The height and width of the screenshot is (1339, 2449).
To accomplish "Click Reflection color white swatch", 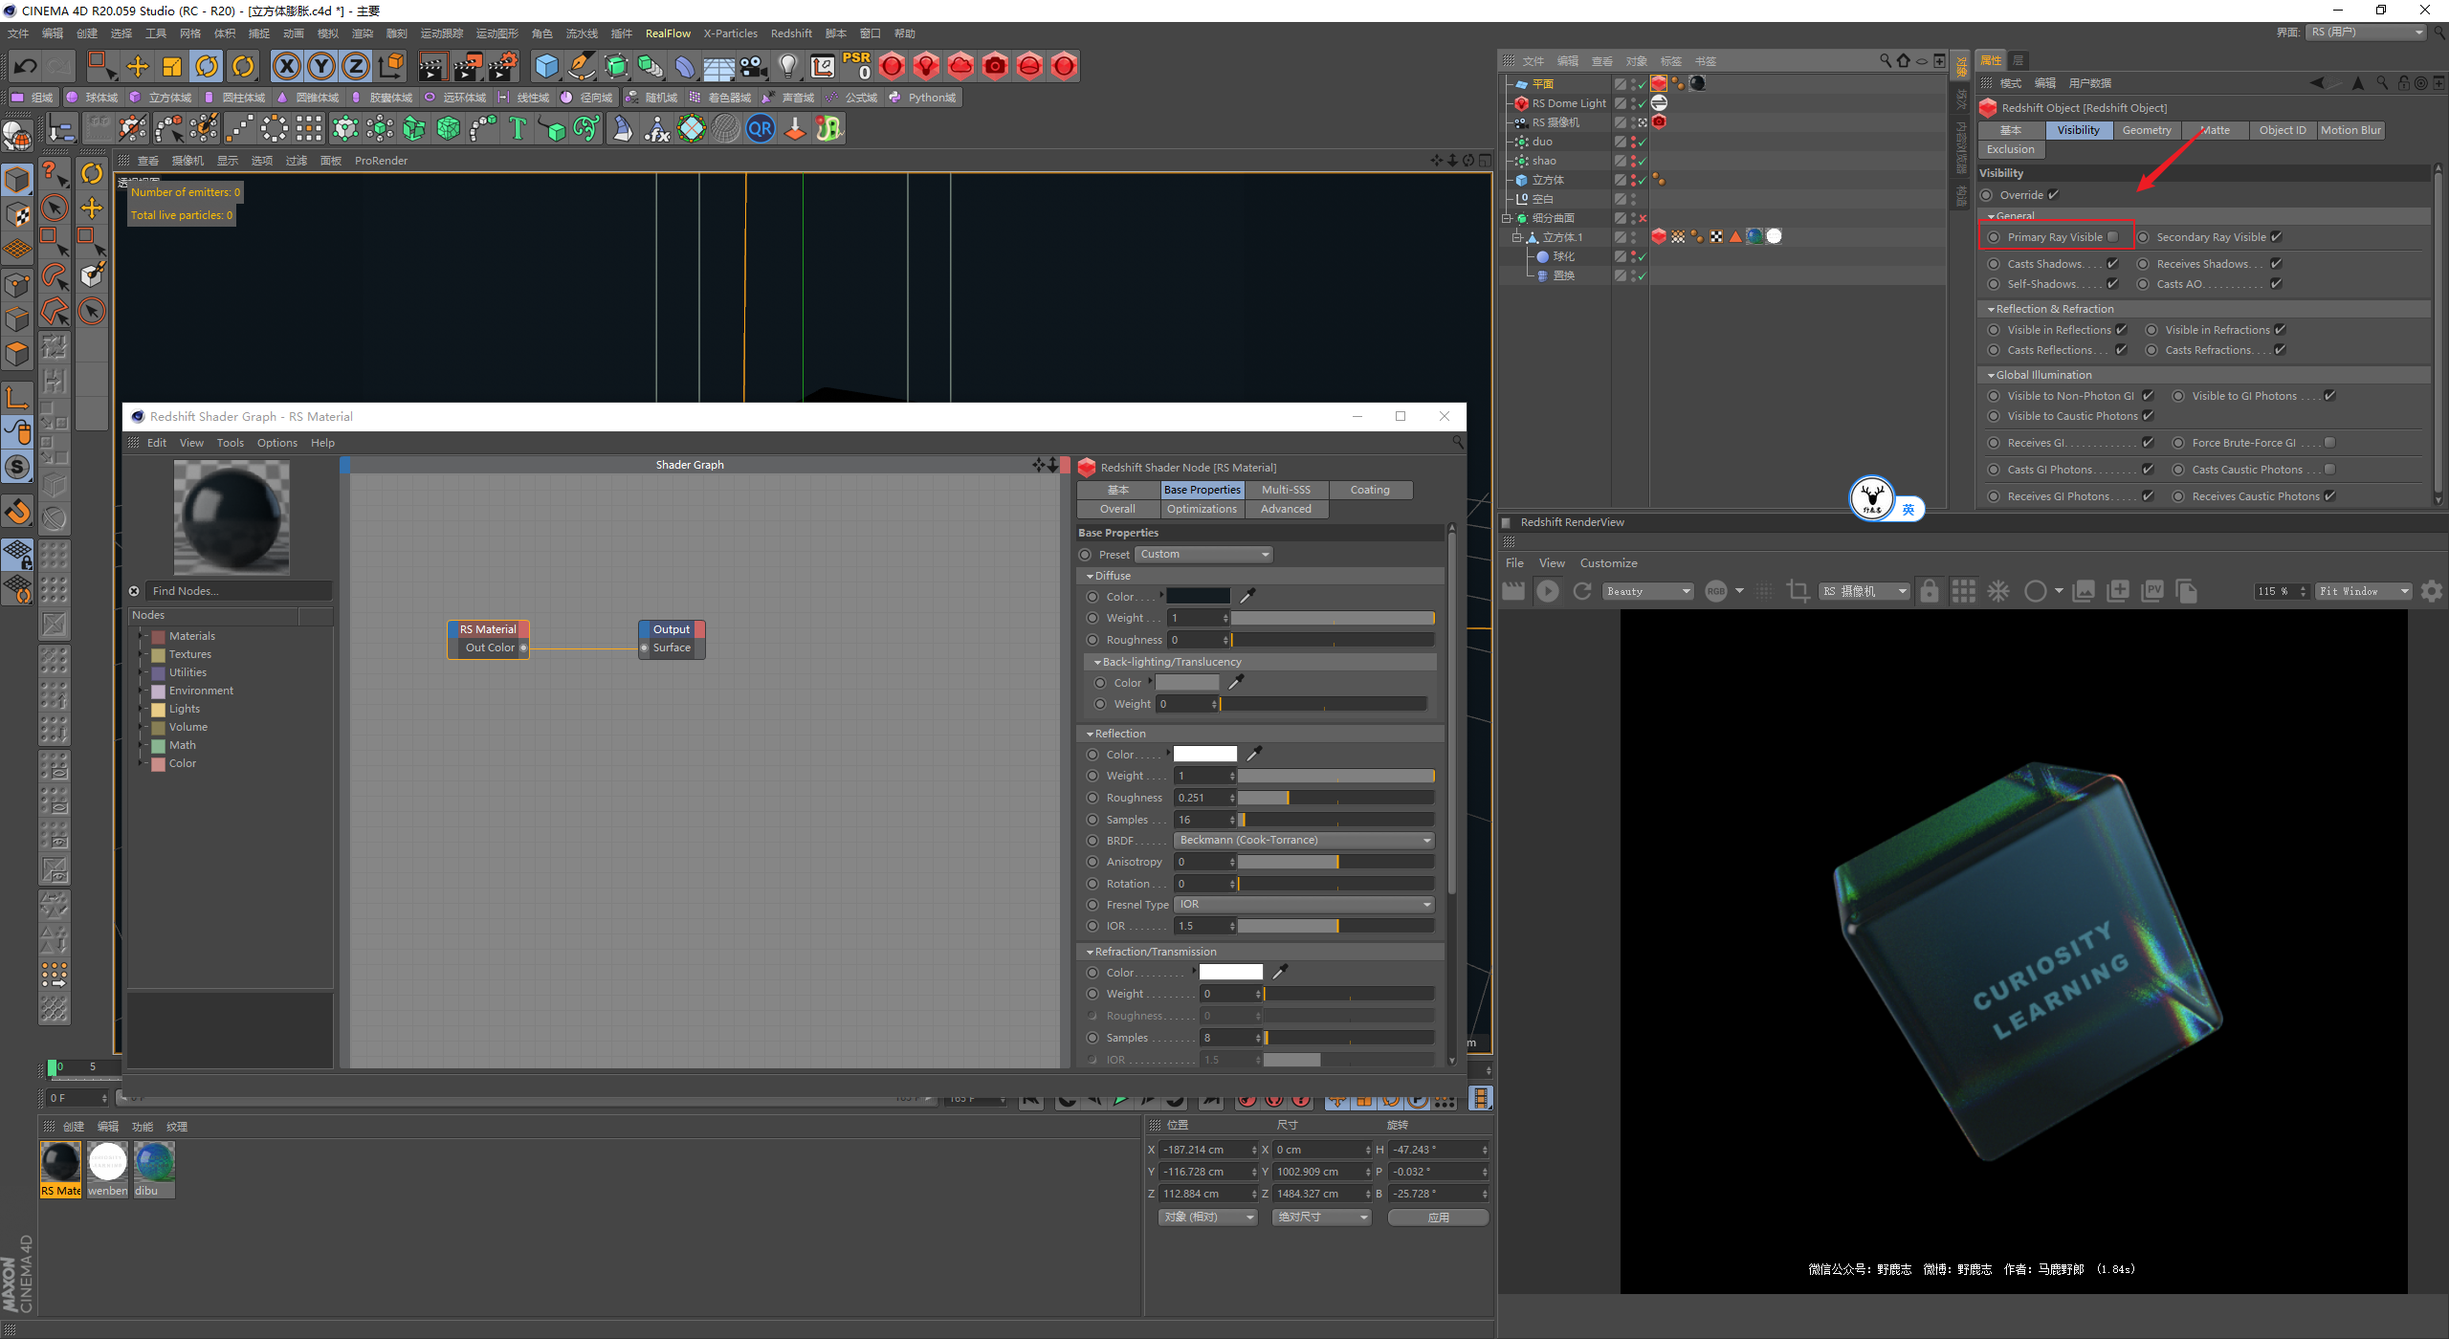I will click(1205, 755).
